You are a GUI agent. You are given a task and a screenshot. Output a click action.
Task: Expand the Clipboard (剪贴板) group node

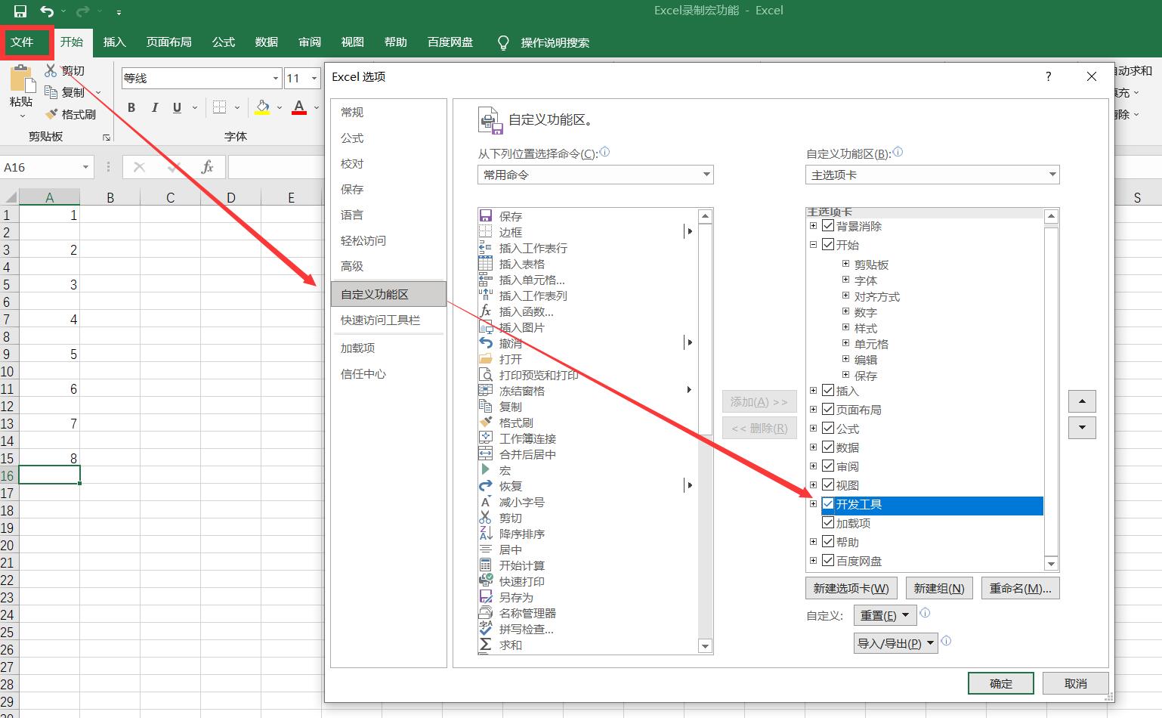pos(846,265)
